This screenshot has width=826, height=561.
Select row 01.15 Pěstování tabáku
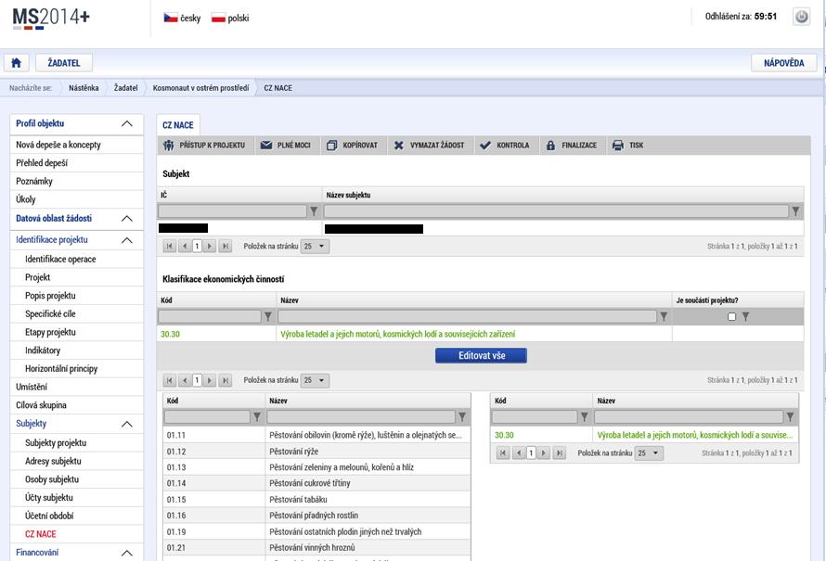(x=316, y=500)
